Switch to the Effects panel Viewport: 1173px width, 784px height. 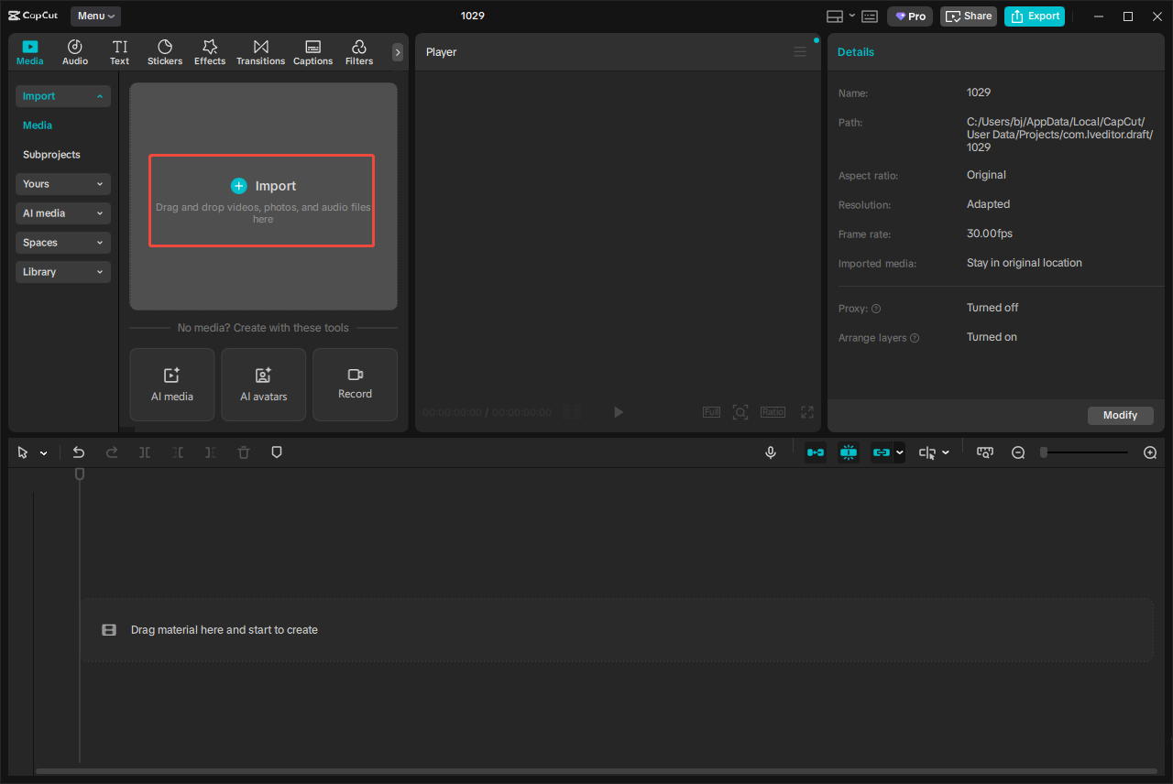click(210, 51)
